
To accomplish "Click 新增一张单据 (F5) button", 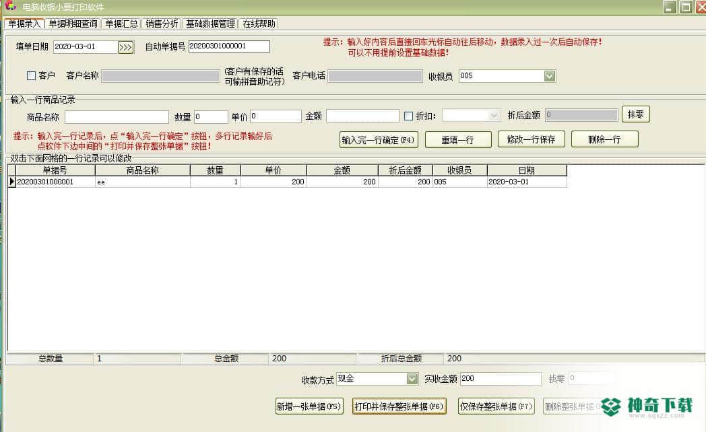I will click(309, 406).
